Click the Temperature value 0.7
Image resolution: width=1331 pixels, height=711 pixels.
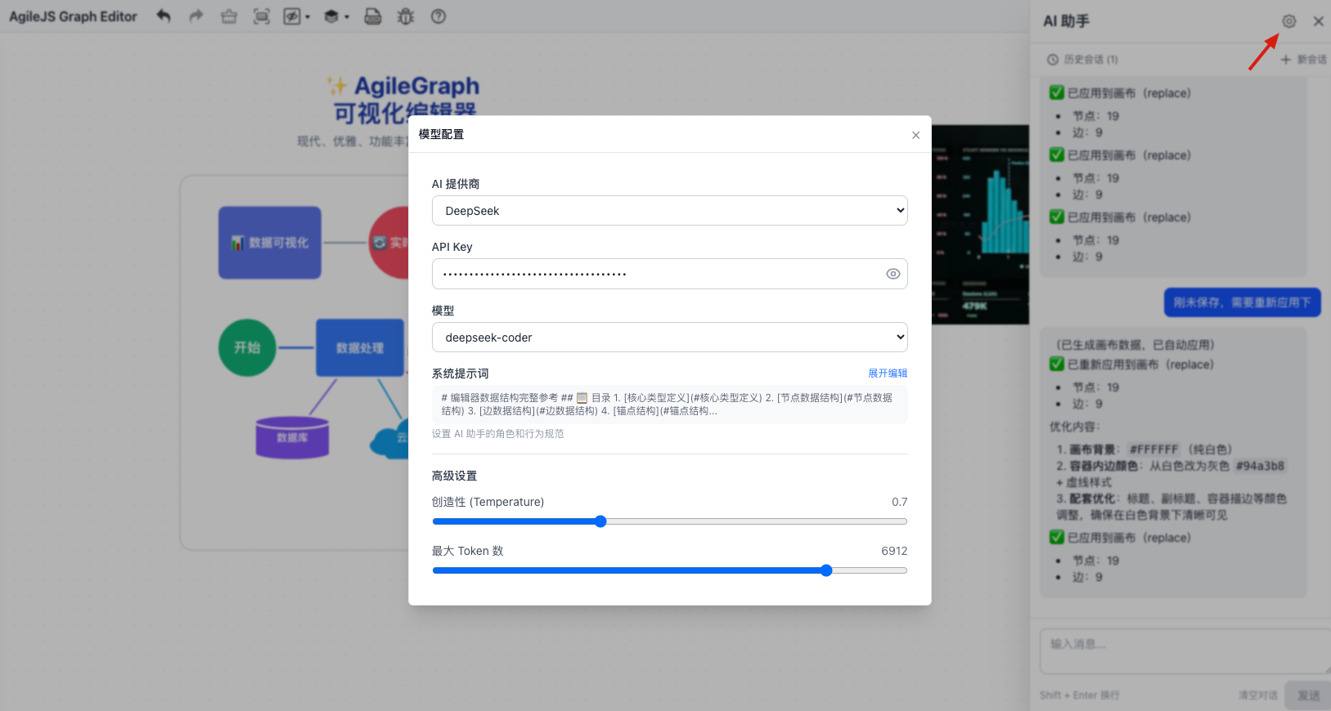tap(899, 502)
